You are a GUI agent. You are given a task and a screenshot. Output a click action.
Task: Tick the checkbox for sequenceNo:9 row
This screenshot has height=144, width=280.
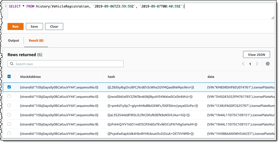pos(9,124)
